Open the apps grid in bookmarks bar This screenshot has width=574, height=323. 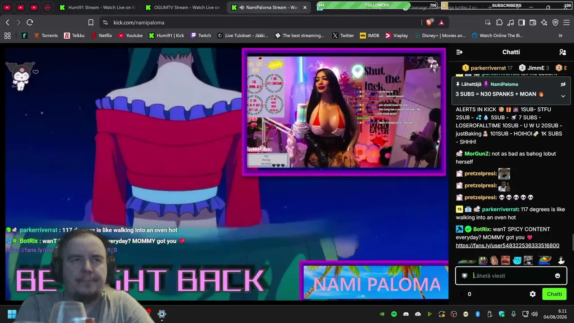[x=7, y=35]
